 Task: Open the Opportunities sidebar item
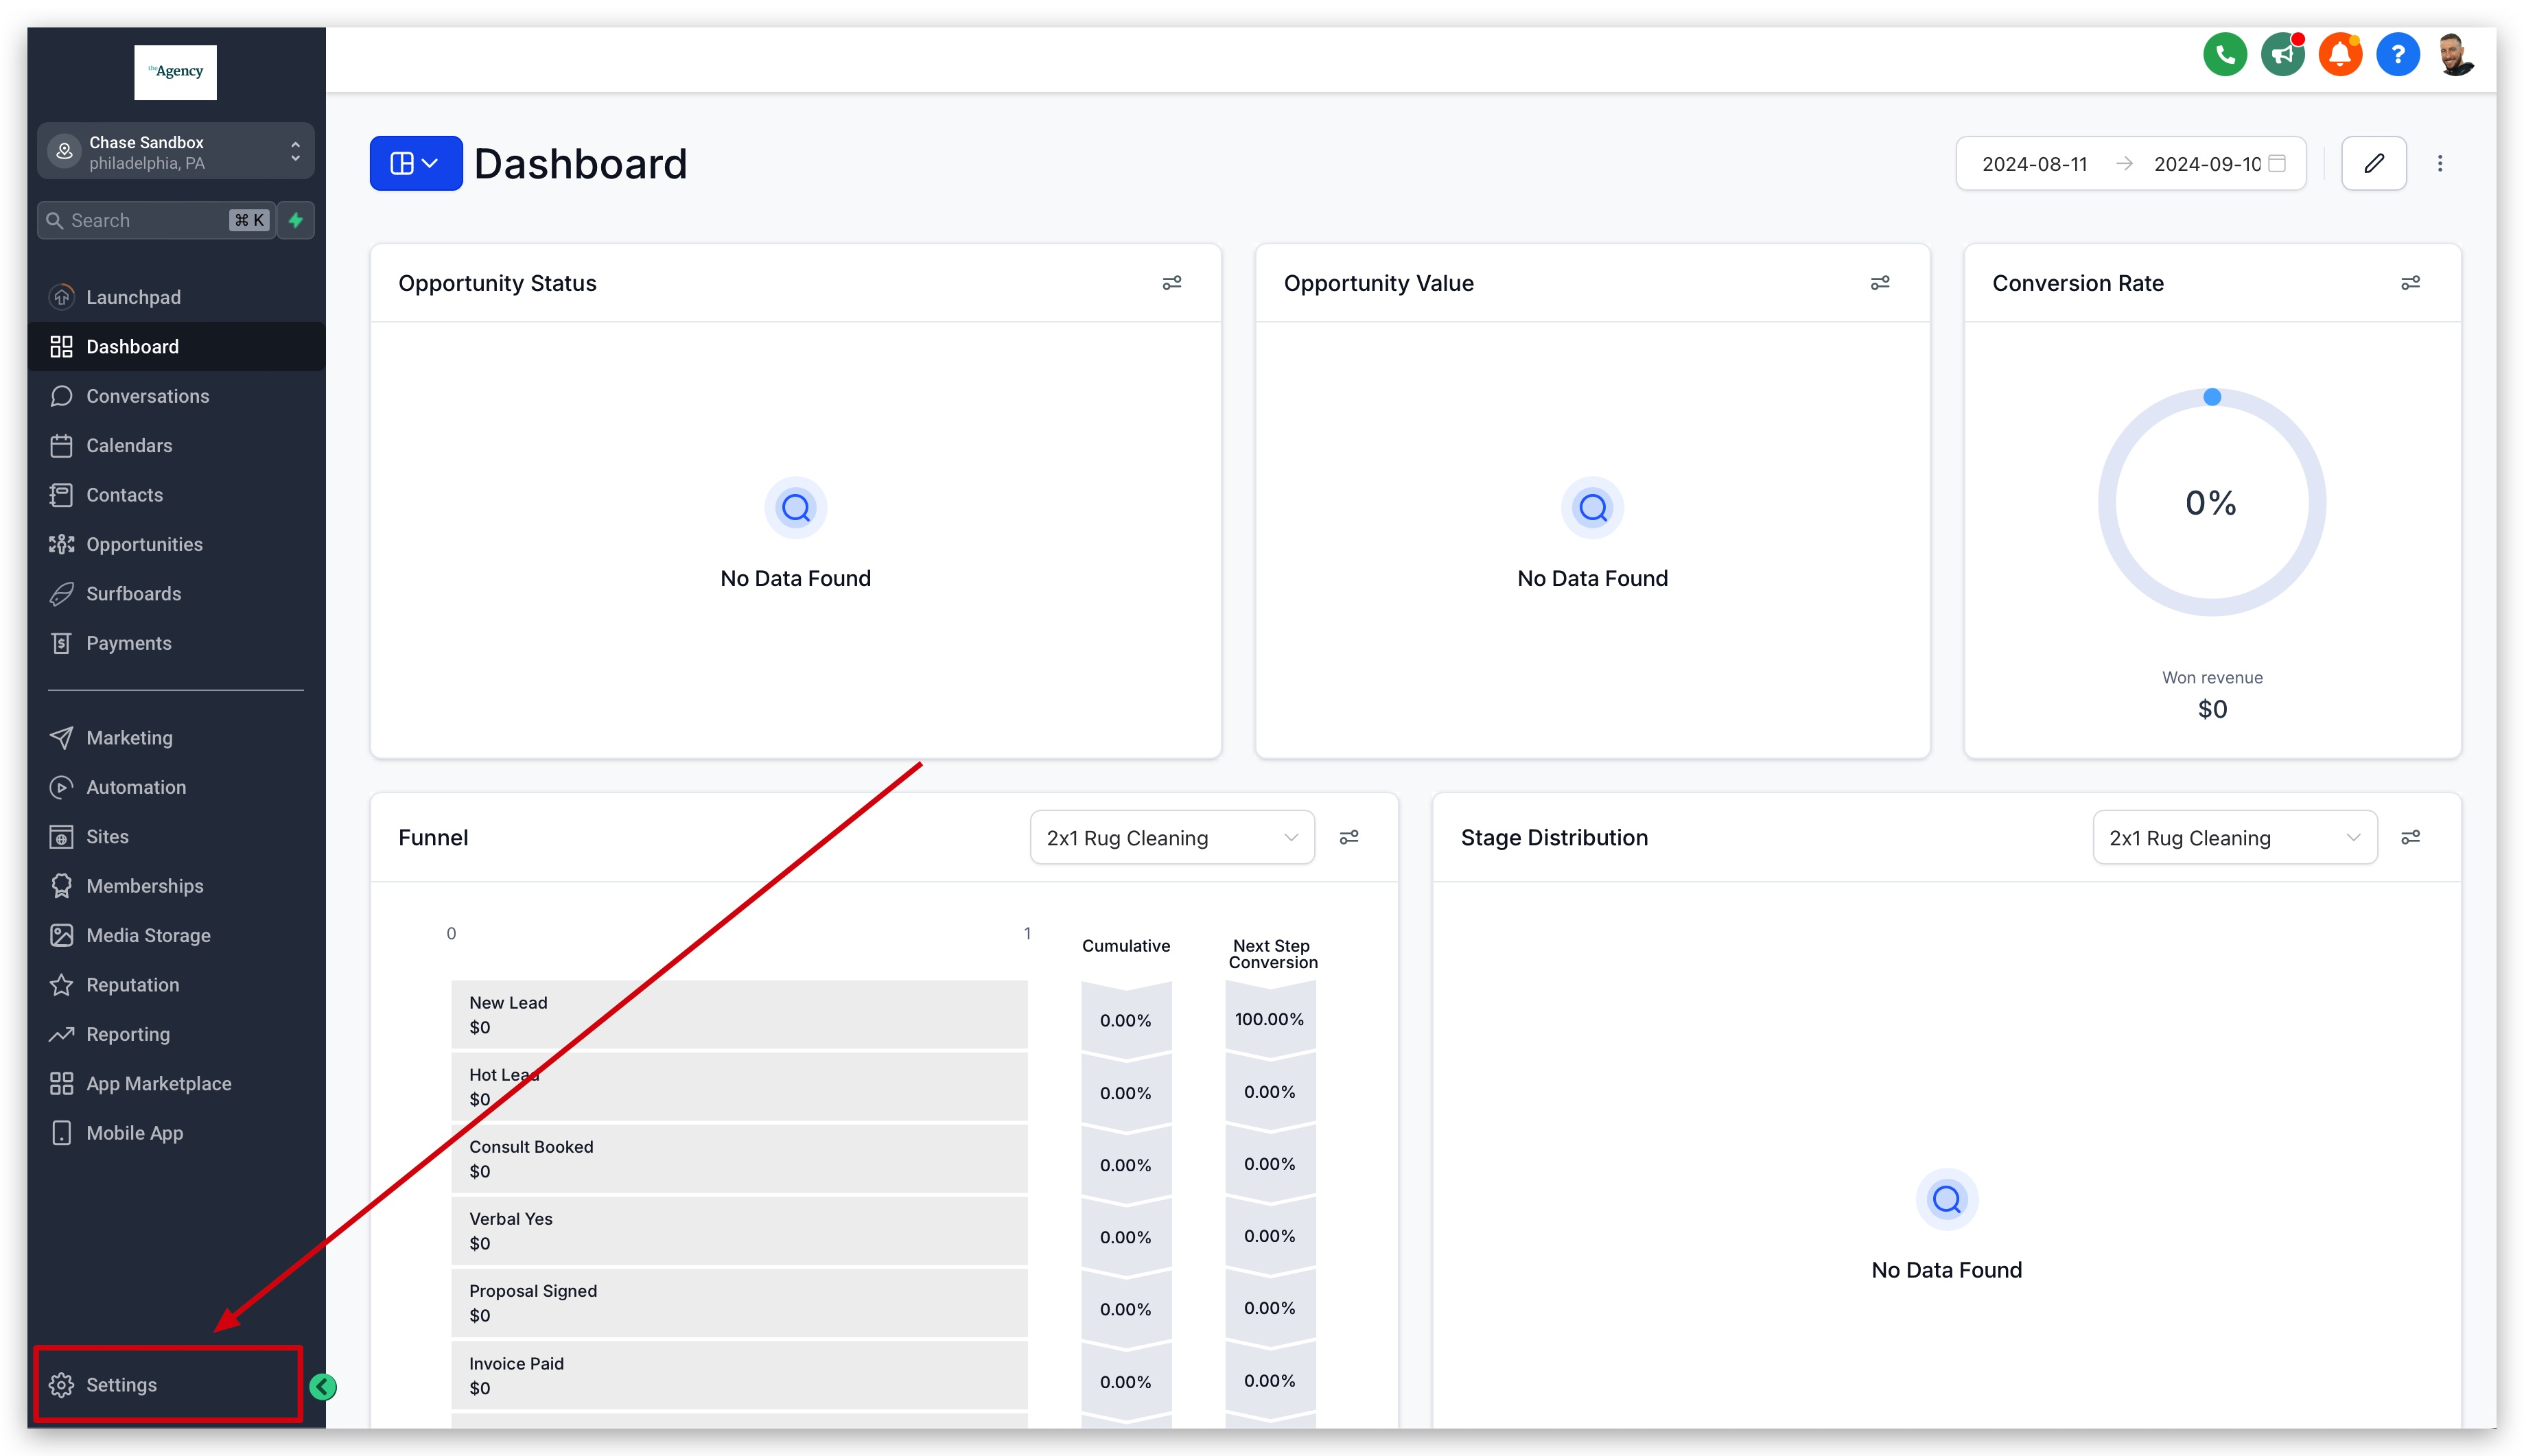[144, 544]
